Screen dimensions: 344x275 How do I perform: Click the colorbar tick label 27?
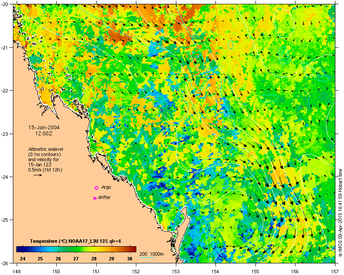(x=76, y=259)
